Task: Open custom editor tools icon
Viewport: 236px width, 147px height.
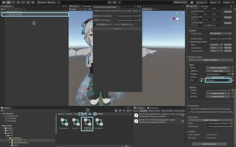Action: pos(33,2)
